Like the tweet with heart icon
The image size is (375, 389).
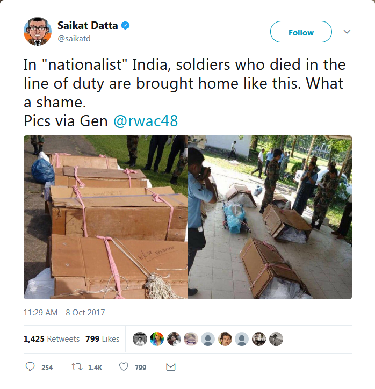tap(124, 366)
